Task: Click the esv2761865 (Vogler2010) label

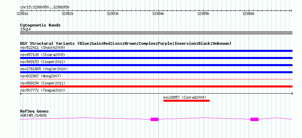Action: tap(44, 69)
